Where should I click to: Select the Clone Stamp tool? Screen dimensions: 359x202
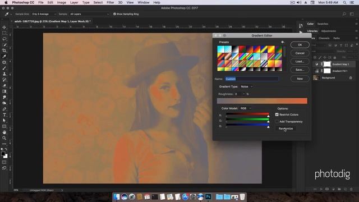point(4,74)
